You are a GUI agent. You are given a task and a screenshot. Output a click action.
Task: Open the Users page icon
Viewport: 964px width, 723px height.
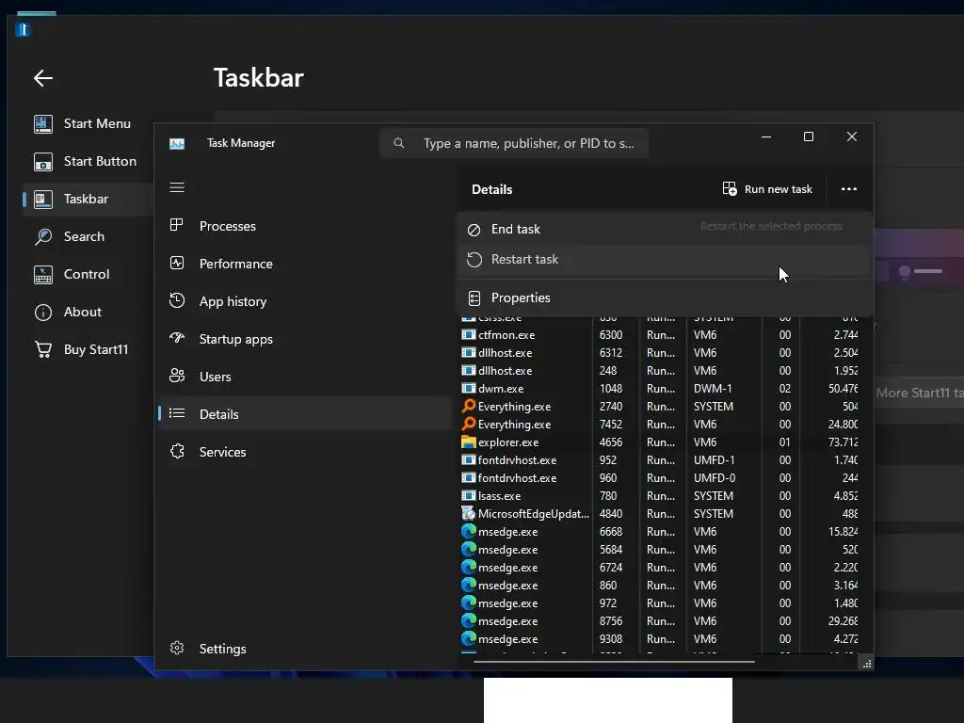click(x=177, y=376)
